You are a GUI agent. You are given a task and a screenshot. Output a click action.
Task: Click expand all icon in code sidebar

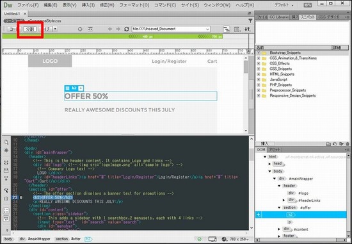6,179
